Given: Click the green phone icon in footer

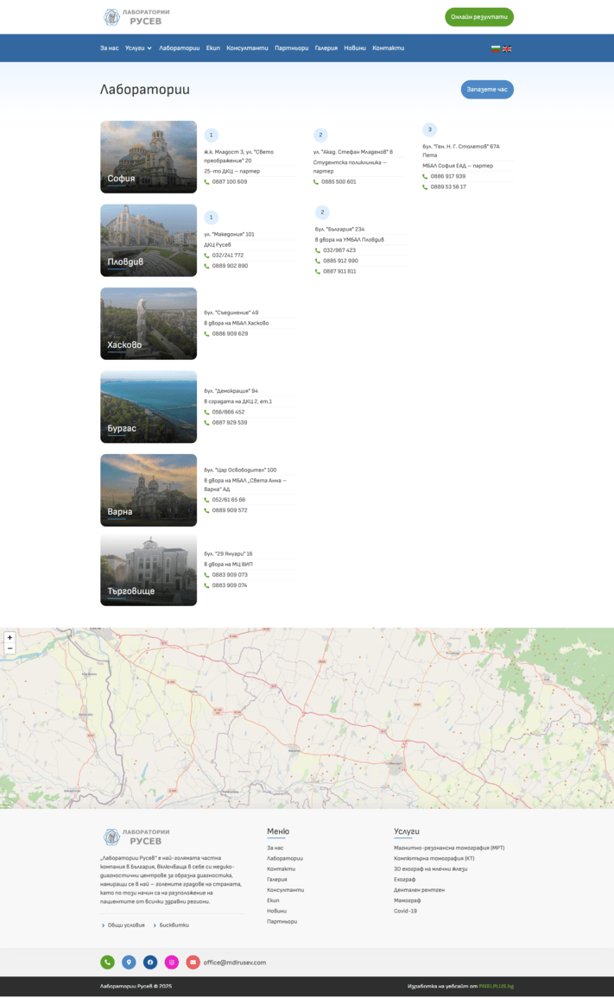Looking at the screenshot, I should pos(108,963).
